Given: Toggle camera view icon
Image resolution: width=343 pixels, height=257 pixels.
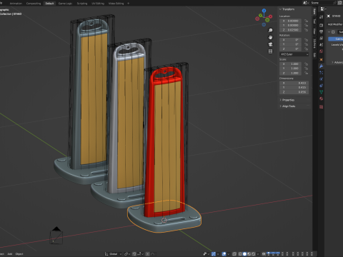Looking at the screenshot, I should pyautogui.click(x=270, y=44).
